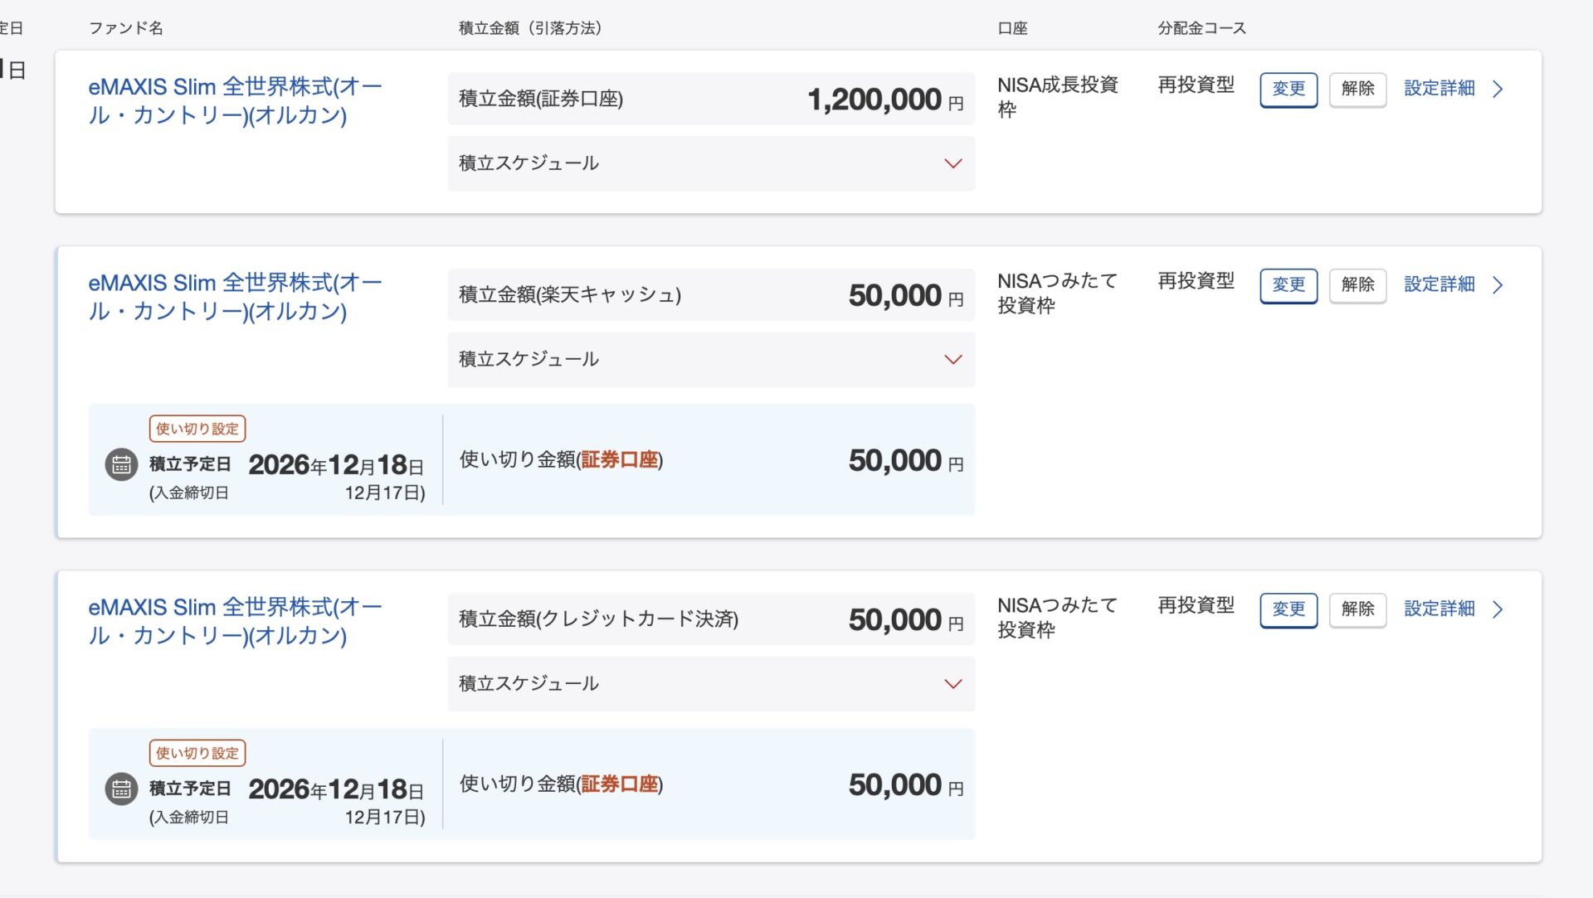The width and height of the screenshot is (1593, 898).
Task: Click the 解除 button for the 1,200,000円 plan
Action: coord(1357,89)
